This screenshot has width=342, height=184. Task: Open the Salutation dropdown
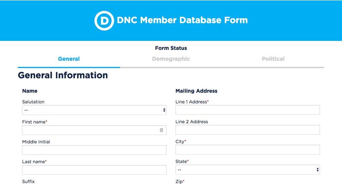[94, 110]
